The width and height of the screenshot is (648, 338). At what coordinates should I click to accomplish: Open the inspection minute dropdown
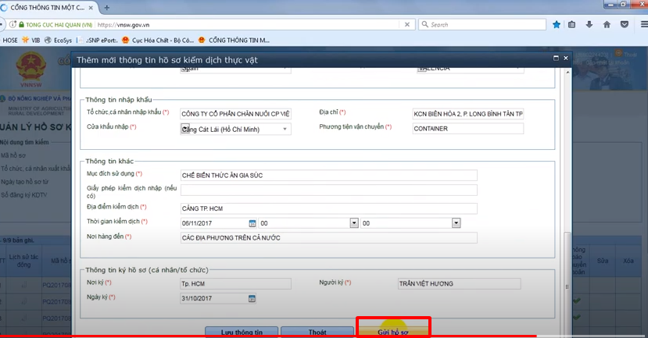tap(456, 223)
